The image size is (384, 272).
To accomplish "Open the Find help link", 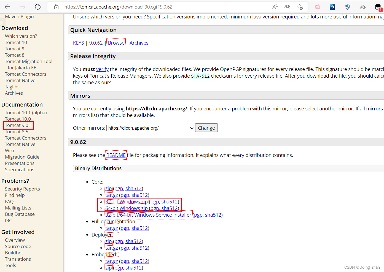I will (15, 195).
